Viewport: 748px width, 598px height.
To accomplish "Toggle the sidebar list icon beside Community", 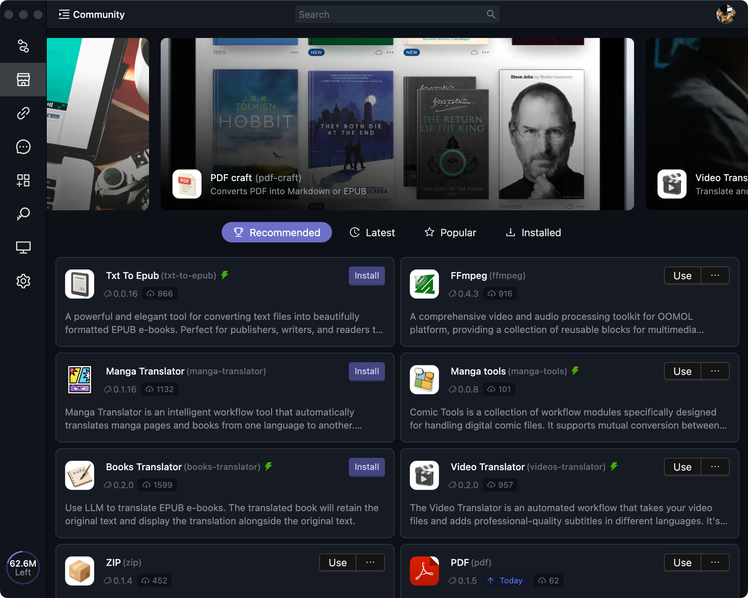I will pyautogui.click(x=64, y=15).
